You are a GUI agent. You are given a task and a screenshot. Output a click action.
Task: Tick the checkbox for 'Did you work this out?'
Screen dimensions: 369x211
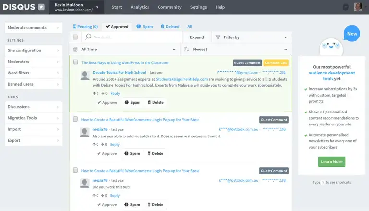click(75, 170)
